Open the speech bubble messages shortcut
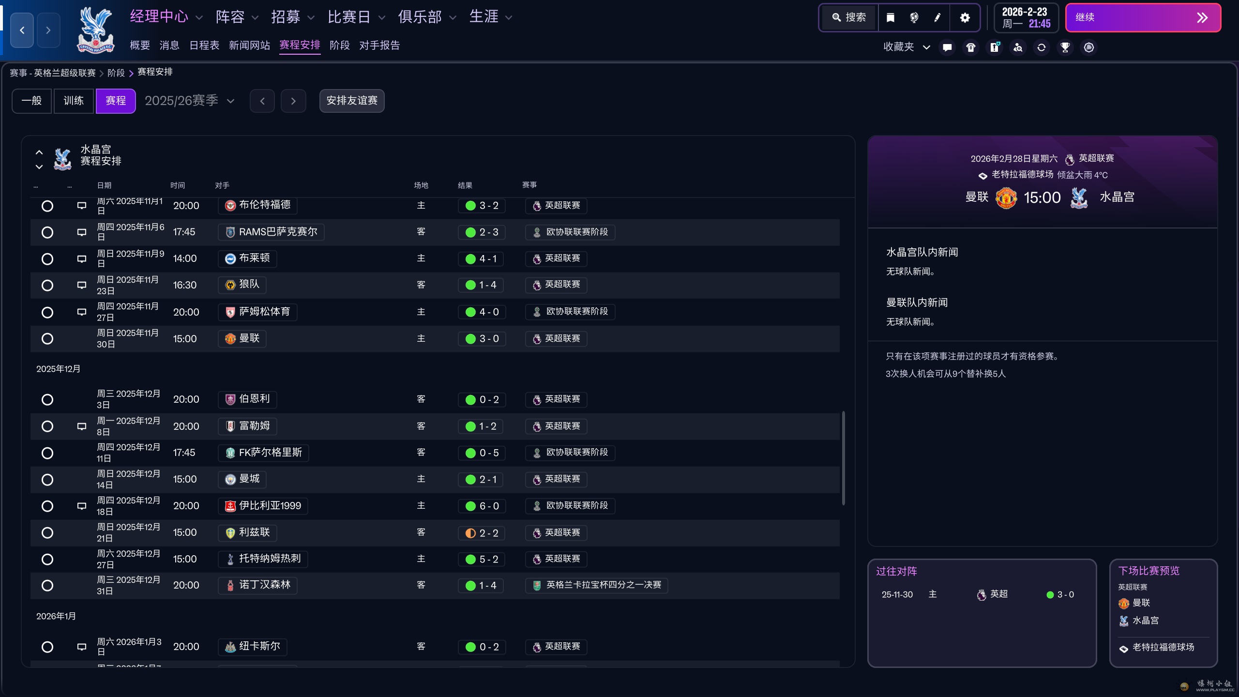 947,47
